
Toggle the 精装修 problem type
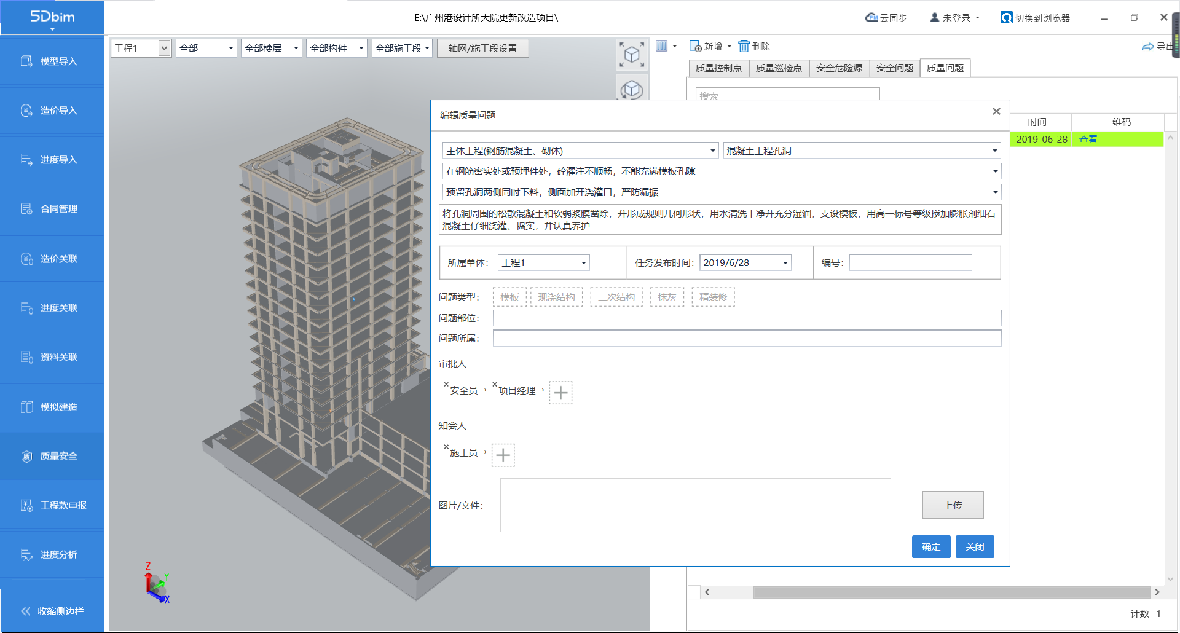[713, 297]
